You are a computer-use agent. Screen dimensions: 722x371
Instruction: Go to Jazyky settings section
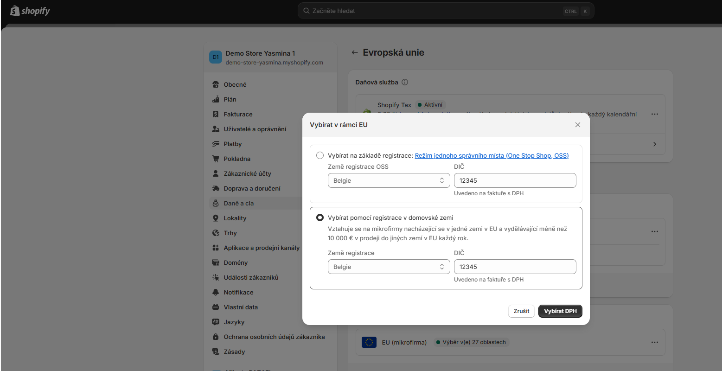tap(234, 322)
